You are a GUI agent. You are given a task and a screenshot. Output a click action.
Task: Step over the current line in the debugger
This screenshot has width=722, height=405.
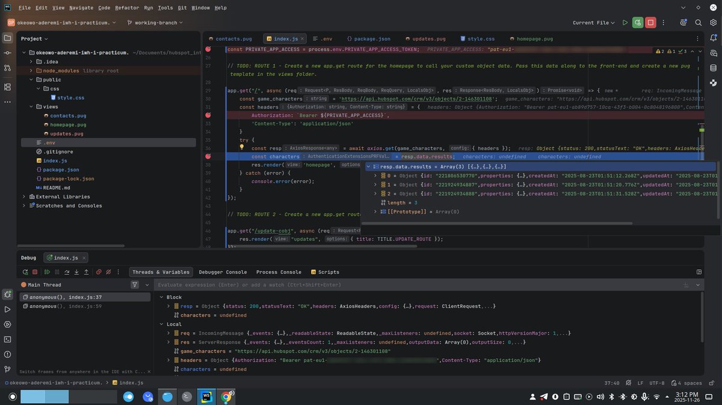click(67, 272)
